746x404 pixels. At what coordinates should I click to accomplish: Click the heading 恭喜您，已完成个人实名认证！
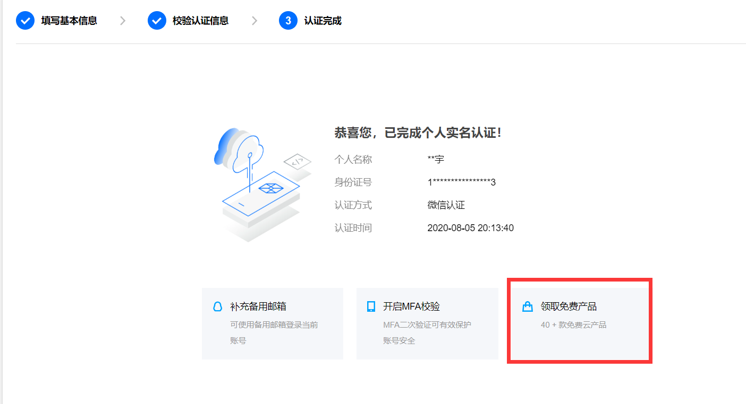(x=418, y=133)
